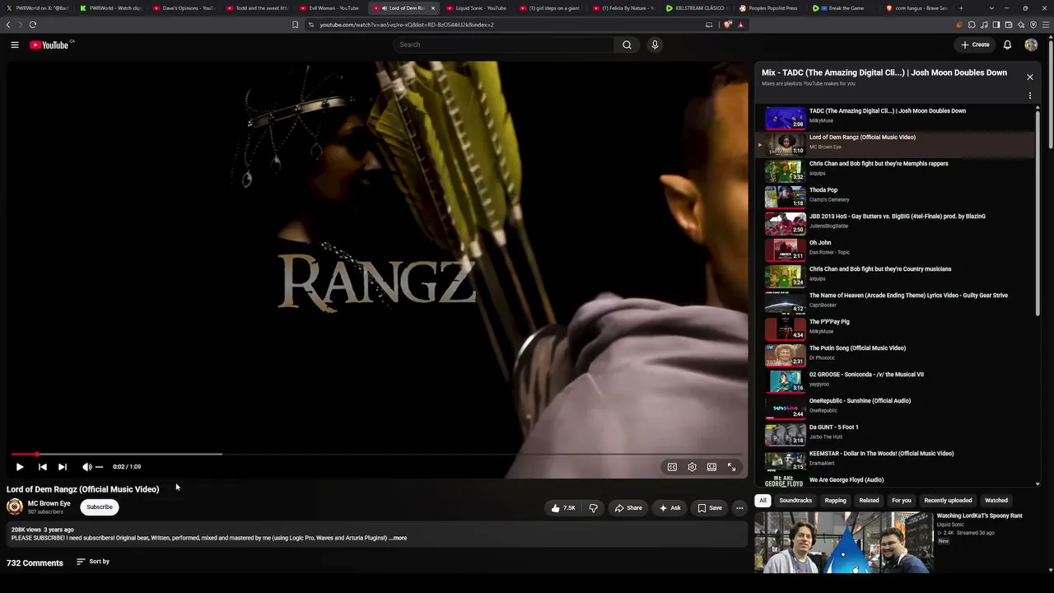This screenshot has height=593, width=1054.
Task: Open Watching LordKaT's Spoony Rant thumbnail
Action: click(x=843, y=542)
